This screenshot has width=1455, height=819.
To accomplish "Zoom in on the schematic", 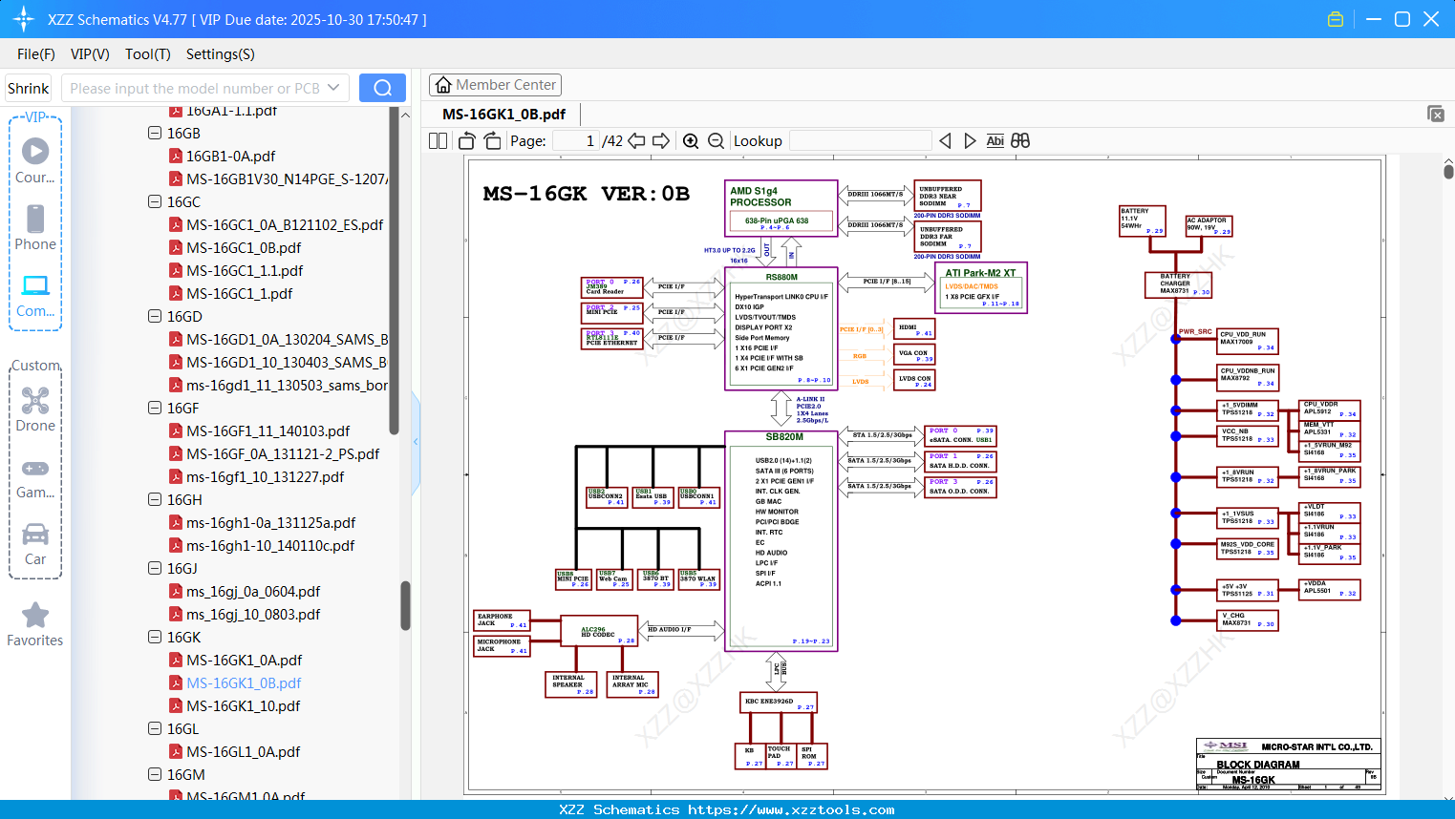I will click(691, 141).
